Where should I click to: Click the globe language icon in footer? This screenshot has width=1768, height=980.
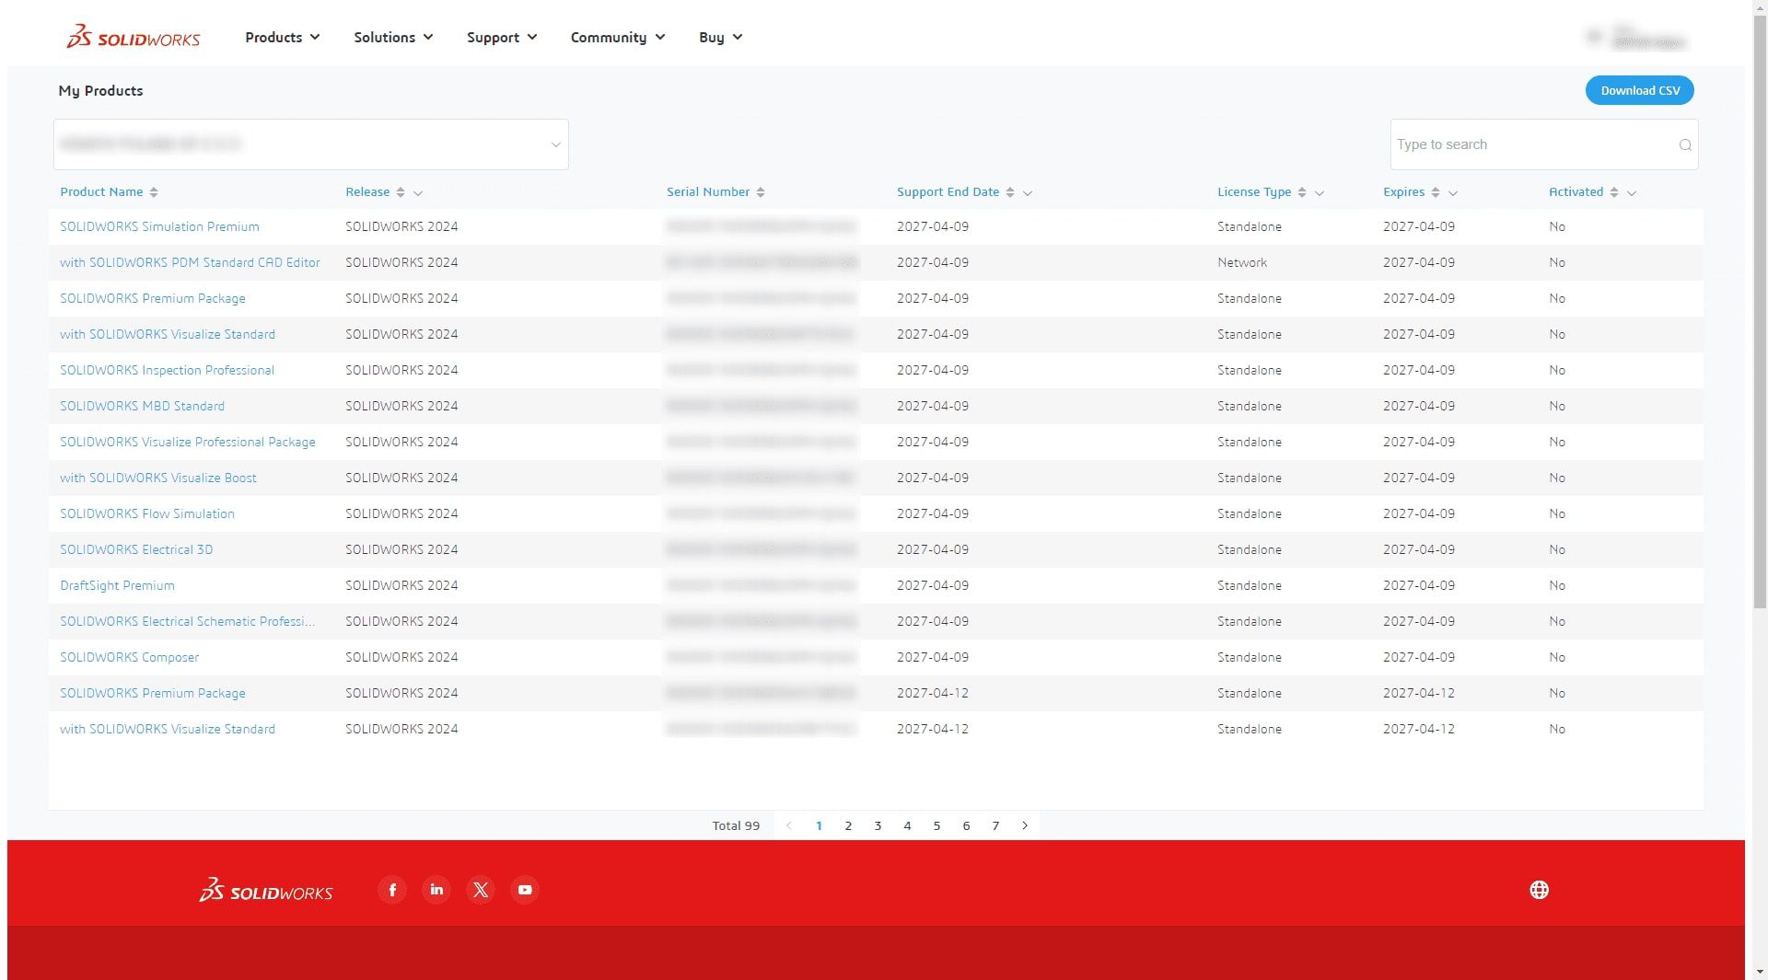pyautogui.click(x=1539, y=890)
